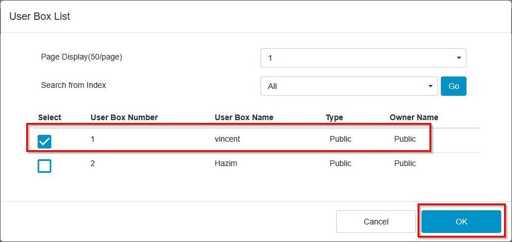
Task: Click user box number 2 in the list
Action: [x=93, y=163]
